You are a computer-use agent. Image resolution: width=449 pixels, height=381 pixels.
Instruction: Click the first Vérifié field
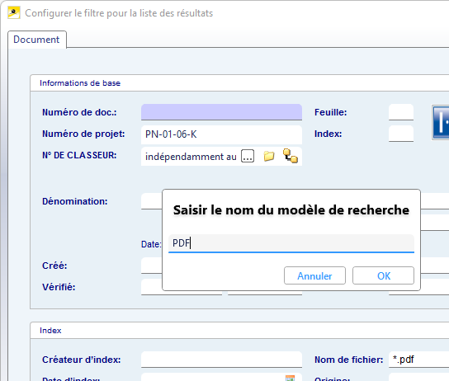click(x=152, y=287)
